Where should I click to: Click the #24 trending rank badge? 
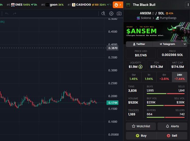click(170, 13)
